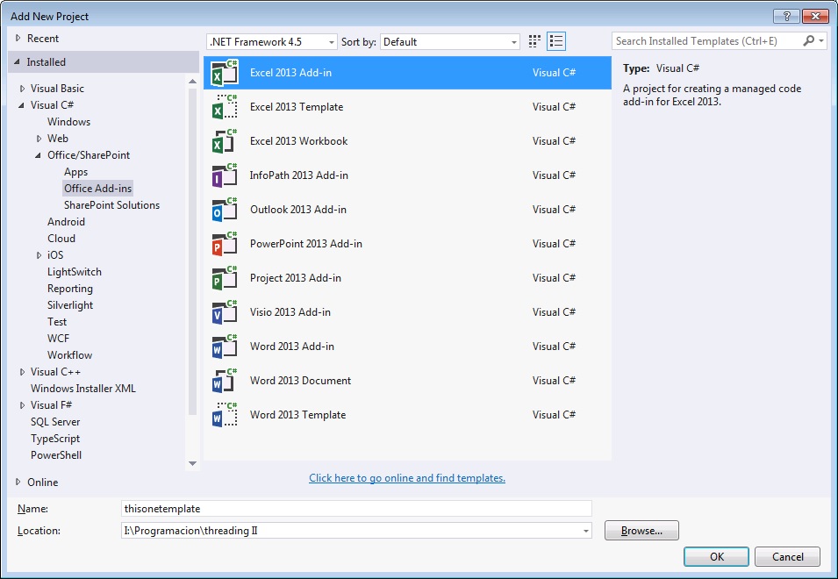Select the Visio 2013 Add-in icon
This screenshot has height=579, width=838.
click(x=225, y=312)
